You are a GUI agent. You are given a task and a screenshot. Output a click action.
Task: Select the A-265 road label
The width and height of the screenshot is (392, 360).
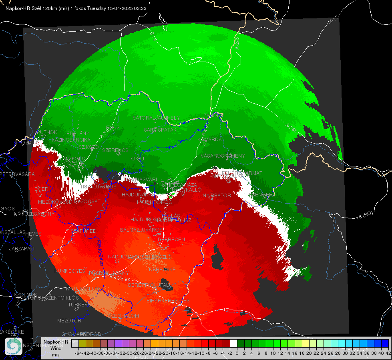pos(291,128)
